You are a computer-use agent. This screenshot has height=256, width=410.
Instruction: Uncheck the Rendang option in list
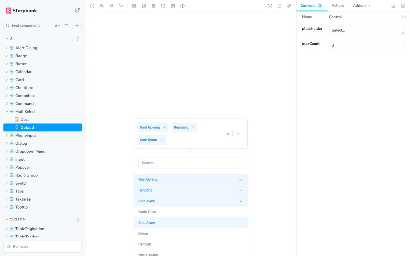tap(191, 190)
